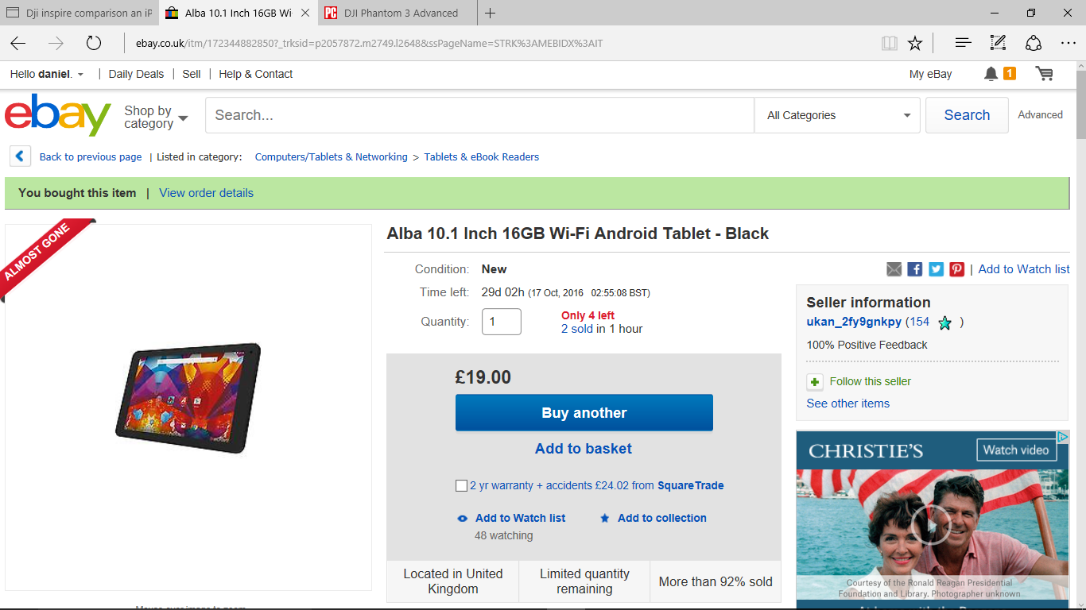Click Buy another button
1086x610 pixels.
[584, 413]
